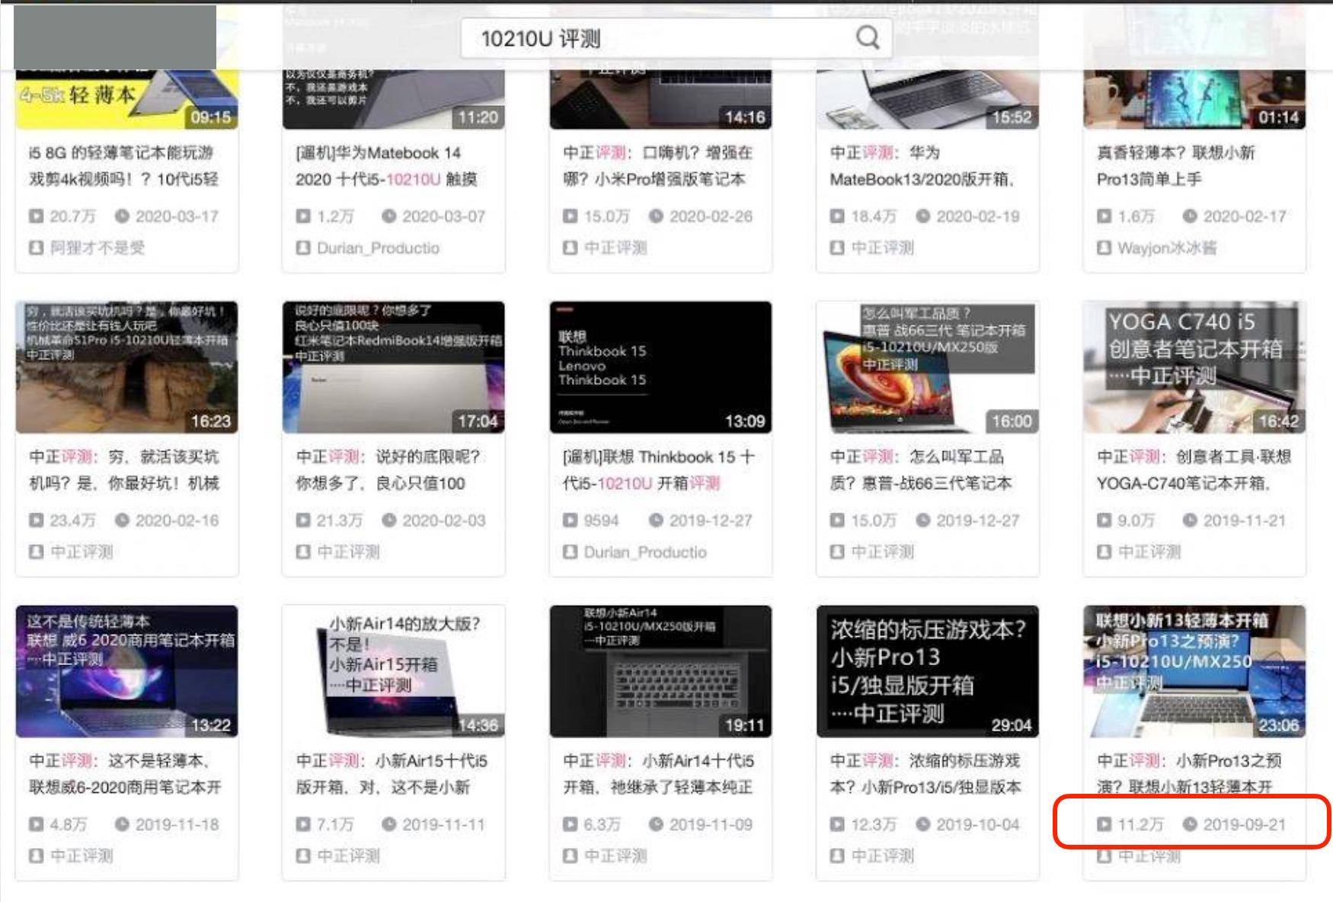Open the 16:00 惠普战66三代 thumbnail

tap(927, 367)
